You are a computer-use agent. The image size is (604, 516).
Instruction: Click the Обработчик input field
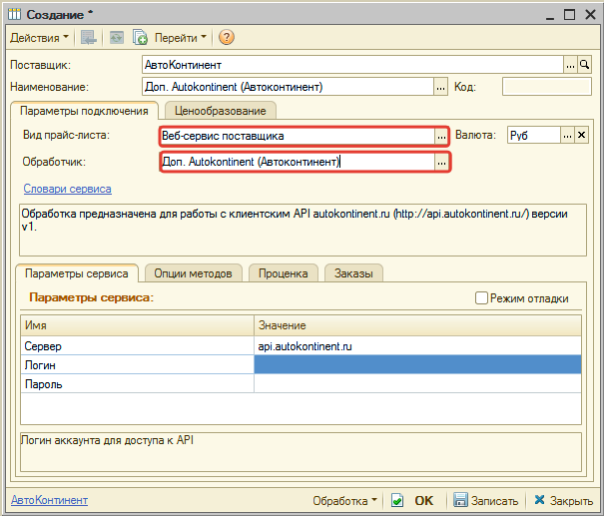298,162
